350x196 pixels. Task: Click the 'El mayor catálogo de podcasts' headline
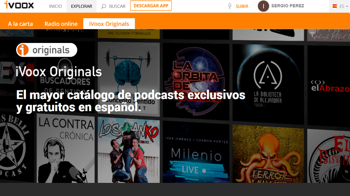(x=130, y=101)
